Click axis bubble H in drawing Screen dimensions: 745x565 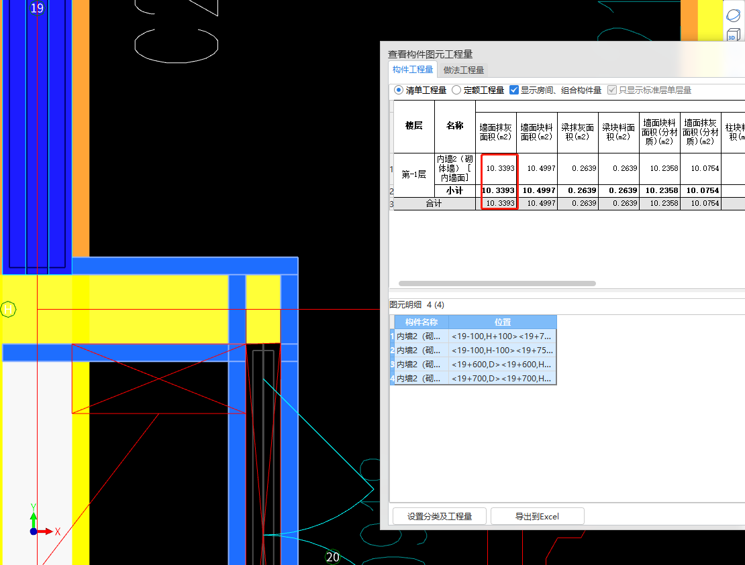click(x=8, y=309)
